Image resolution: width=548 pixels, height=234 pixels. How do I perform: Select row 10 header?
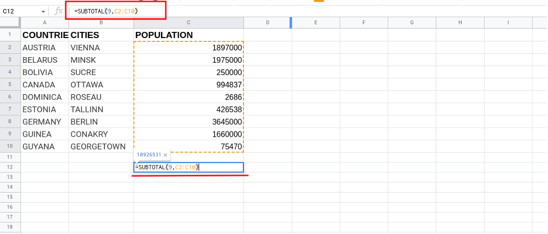10,147
